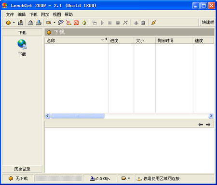The image size is (217, 185).
Task: Click the start download play icon
Action: pos(102,23)
